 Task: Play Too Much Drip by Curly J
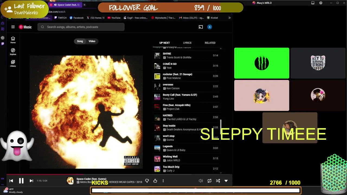pos(186,169)
